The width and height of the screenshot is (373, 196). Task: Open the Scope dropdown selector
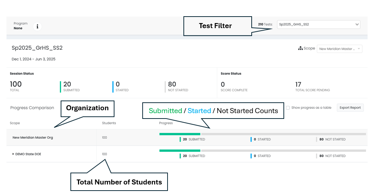point(339,49)
